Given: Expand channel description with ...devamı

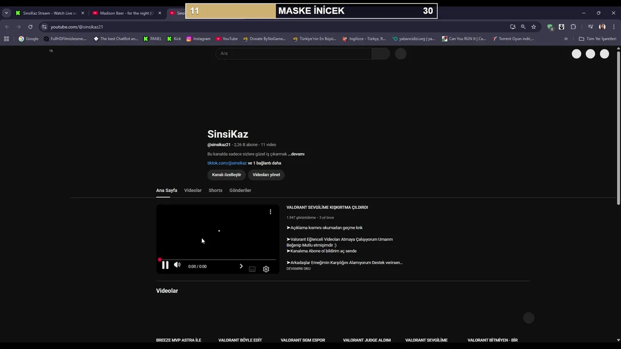Looking at the screenshot, I should (x=296, y=154).
